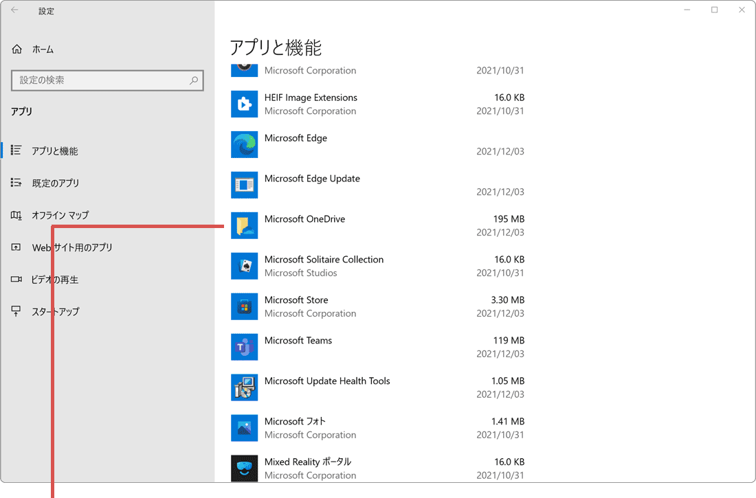Click the 既定のアプリ sidebar icon

[16, 183]
